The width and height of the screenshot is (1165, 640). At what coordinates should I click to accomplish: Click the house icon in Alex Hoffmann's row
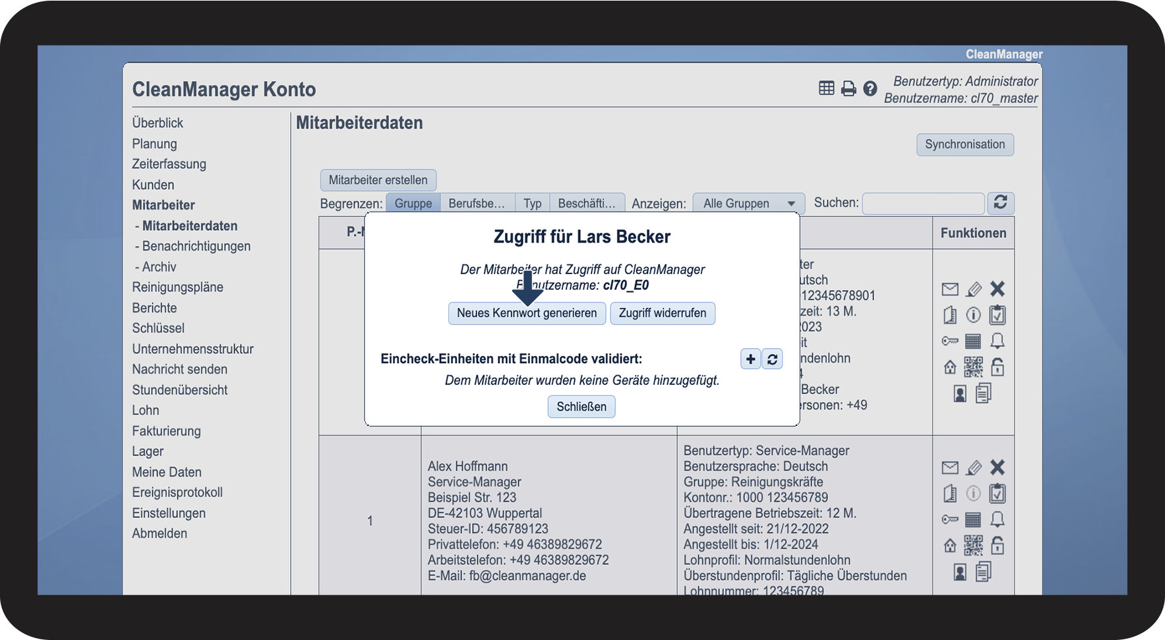coord(950,546)
